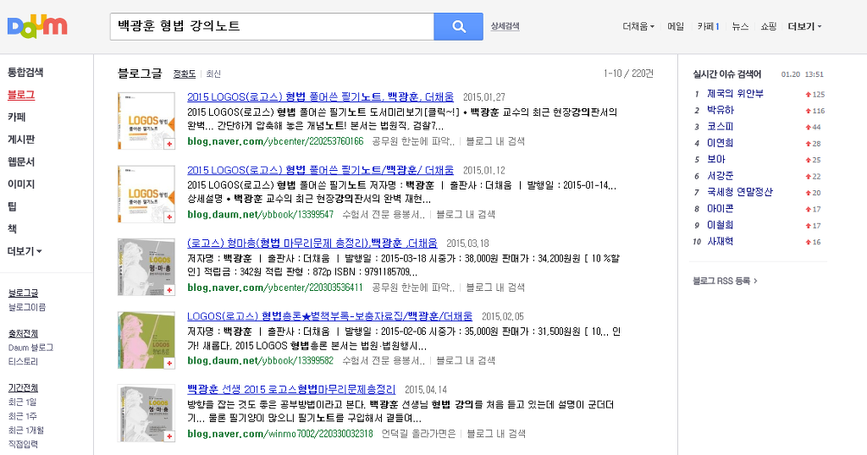The image size is (867, 455).
Task: Open blog.naver.com/ybcenter/220253760166 URL
Action: (275, 141)
